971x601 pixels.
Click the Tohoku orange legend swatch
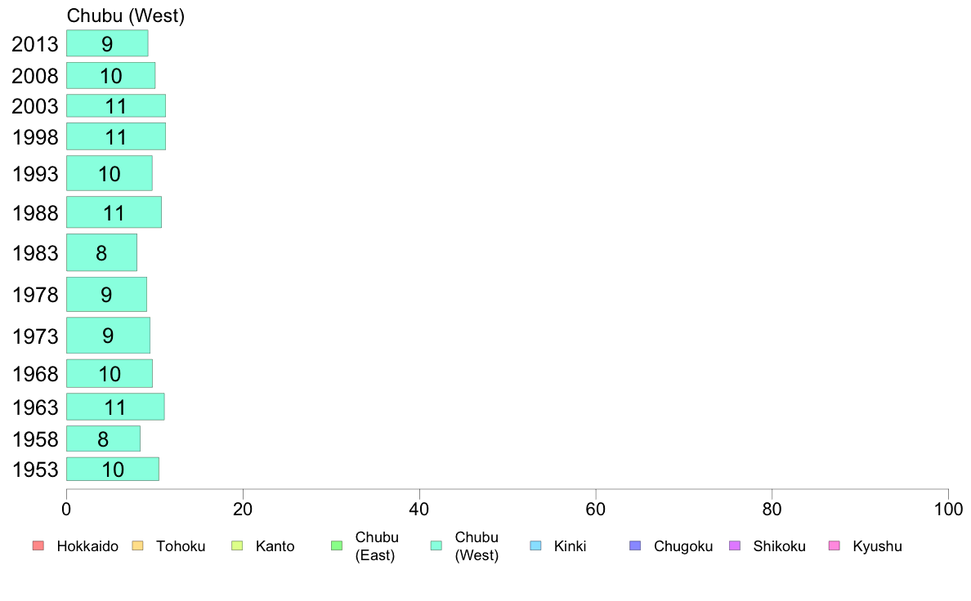137,545
